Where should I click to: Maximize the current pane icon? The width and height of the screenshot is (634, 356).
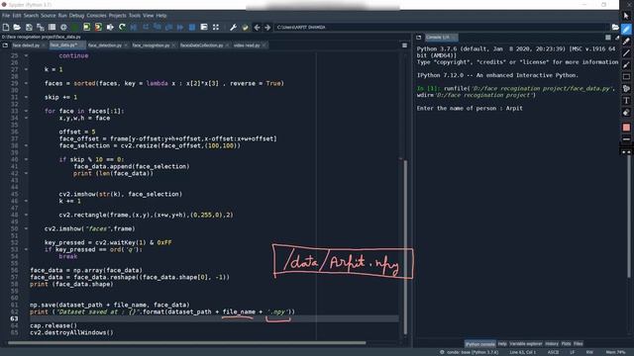pyautogui.click(x=216, y=27)
